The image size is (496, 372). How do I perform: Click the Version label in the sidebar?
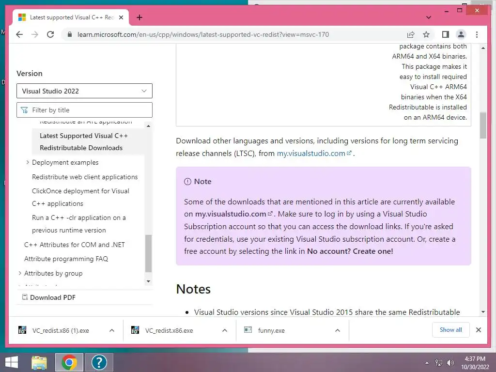coord(30,74)
